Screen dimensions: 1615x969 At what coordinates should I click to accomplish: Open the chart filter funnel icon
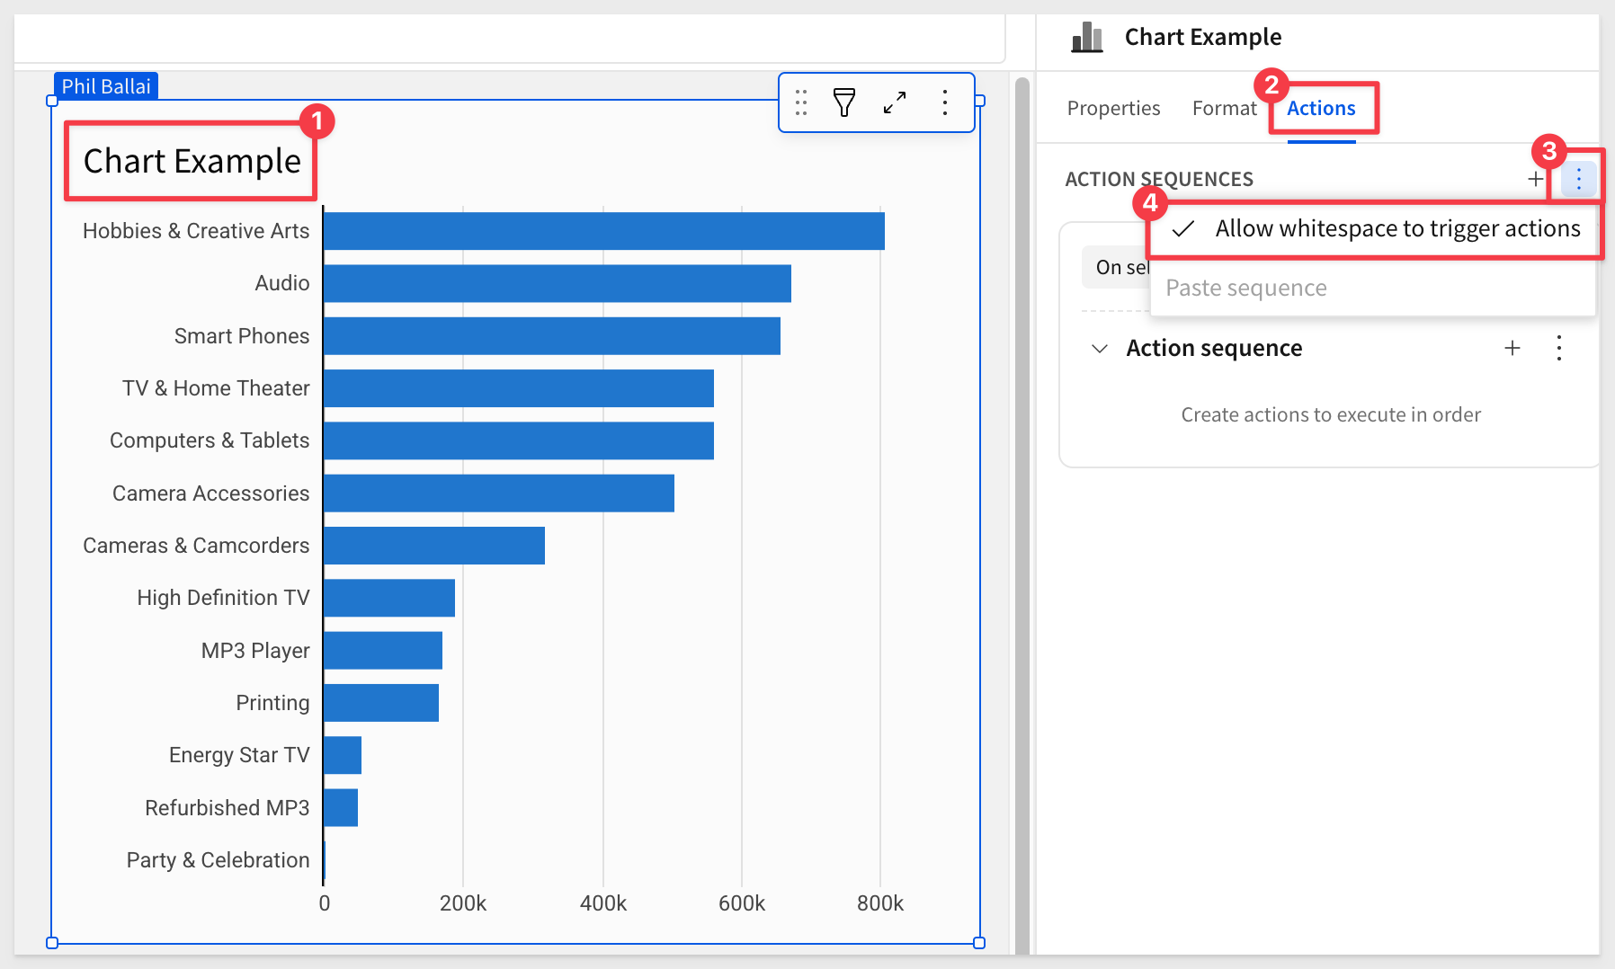(x=843, y=102)
